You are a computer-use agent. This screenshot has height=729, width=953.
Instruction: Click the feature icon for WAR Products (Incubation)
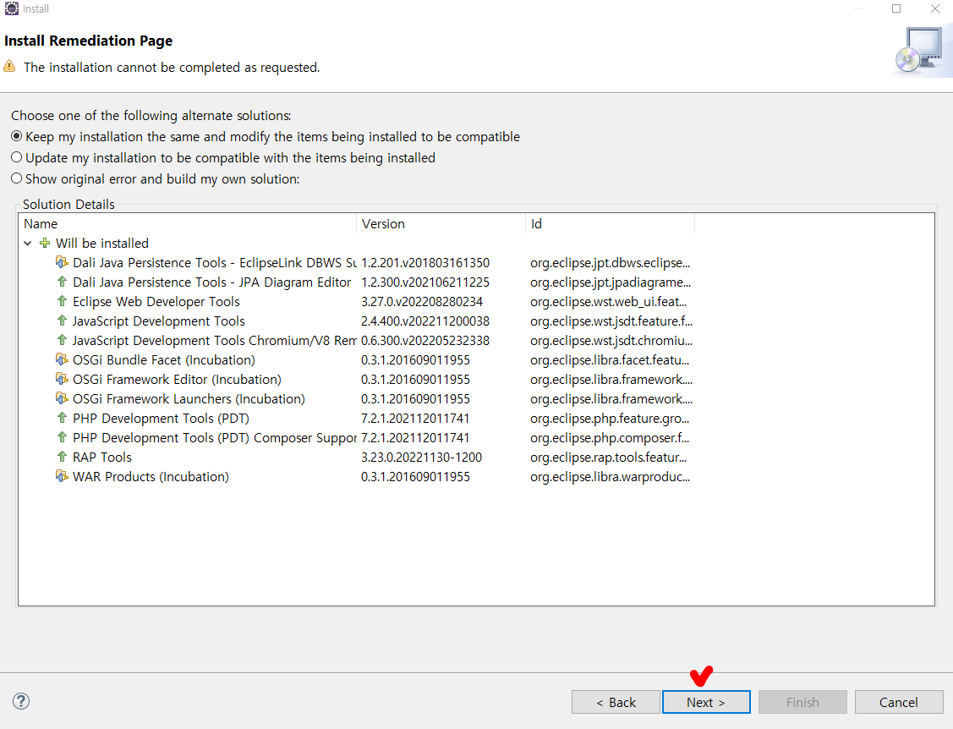pos(62,476)
